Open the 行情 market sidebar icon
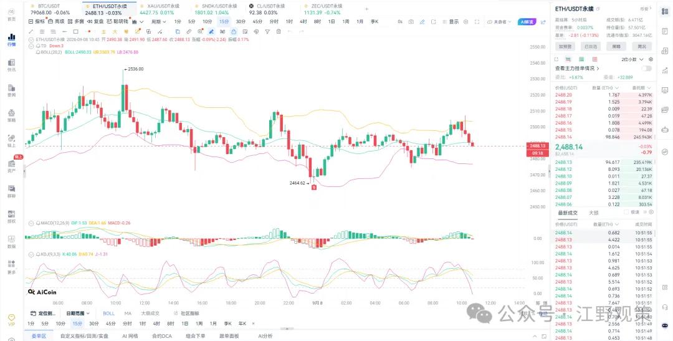Screen dimensions: 673x341 click(x=12, y=39)
